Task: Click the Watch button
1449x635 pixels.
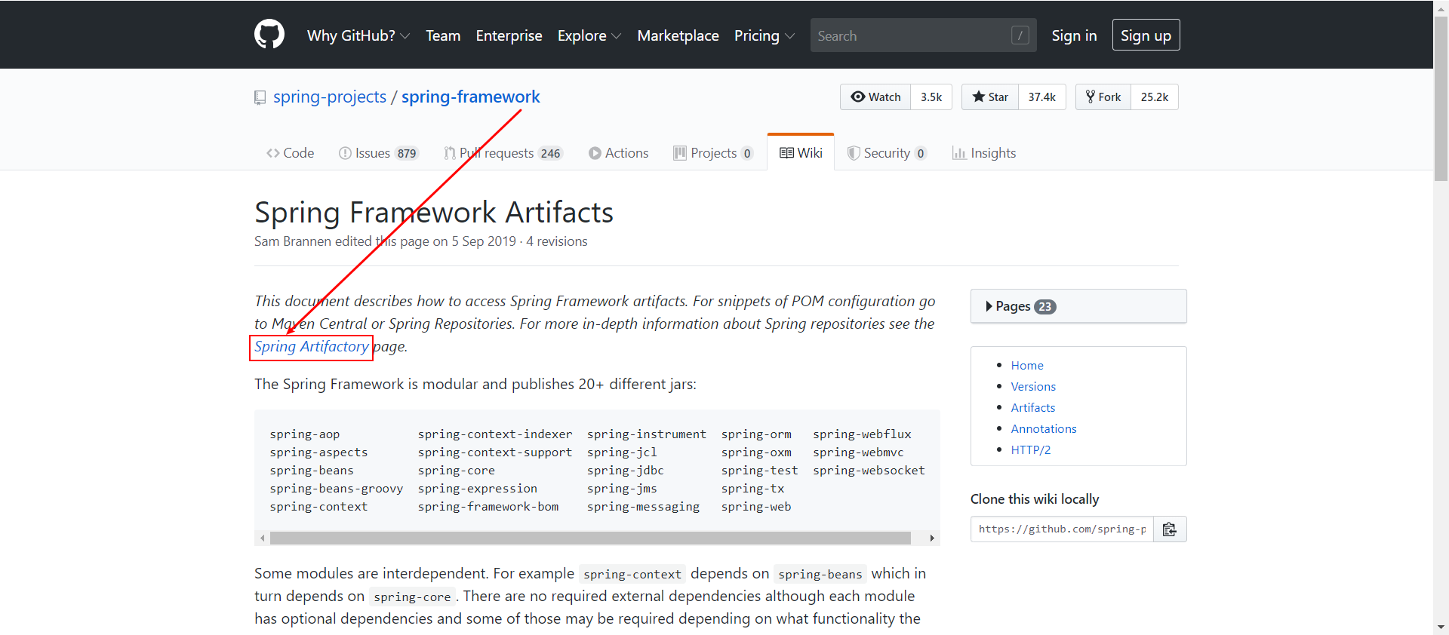Action: coord(875,97)
